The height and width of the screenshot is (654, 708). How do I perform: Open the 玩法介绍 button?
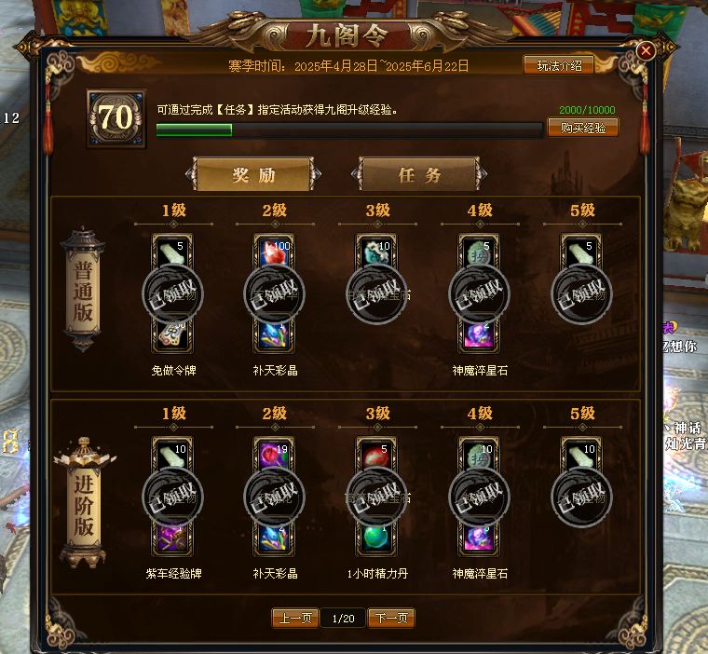[559, 65]
